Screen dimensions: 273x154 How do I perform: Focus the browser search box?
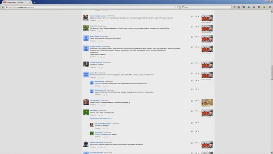[x=206, y=7]
